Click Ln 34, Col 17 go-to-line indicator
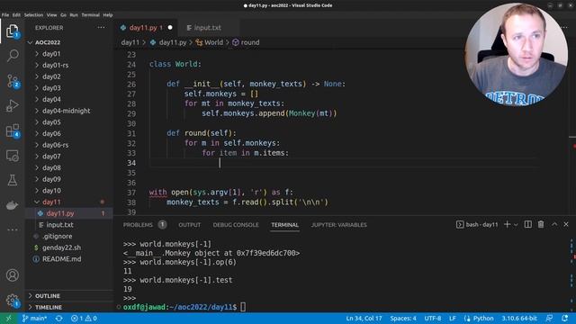Screen dimensions: 576x324 pyautogui.click(x=364, y=319)
